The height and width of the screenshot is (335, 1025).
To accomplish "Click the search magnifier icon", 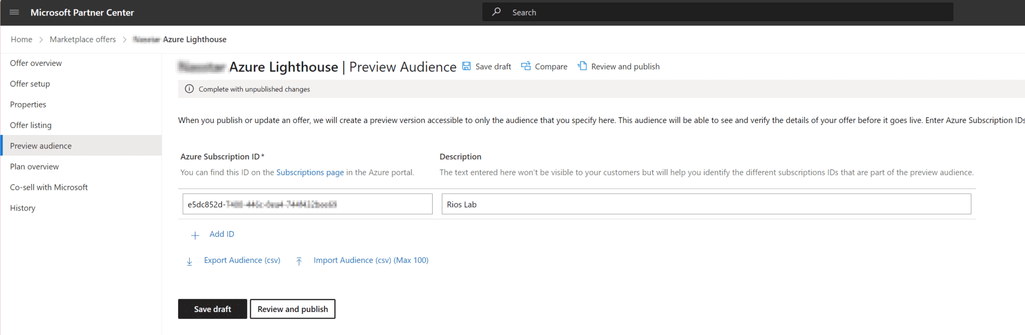I will [x=496, y=12].
